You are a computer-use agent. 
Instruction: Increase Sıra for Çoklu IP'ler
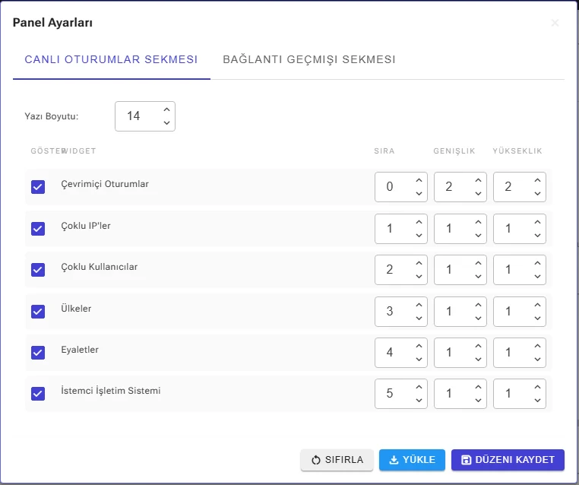coord(419,222)
